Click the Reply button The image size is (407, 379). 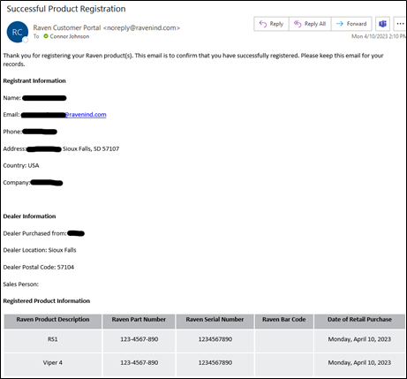(x=271, y=24)
